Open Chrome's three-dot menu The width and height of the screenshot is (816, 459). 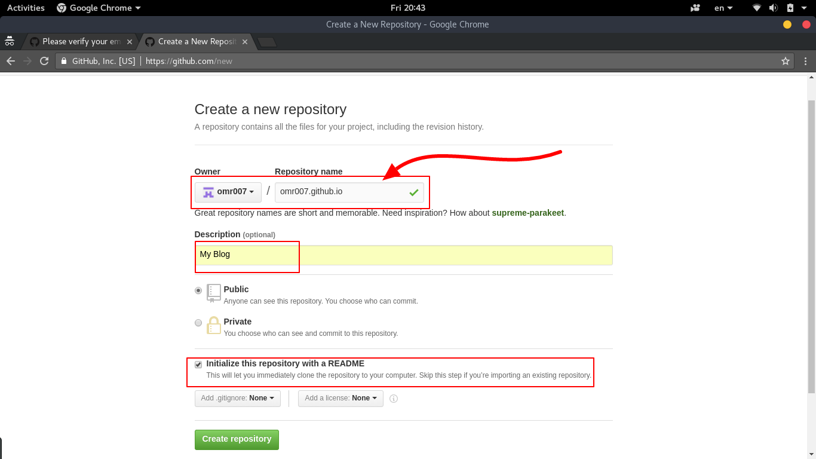806,61
